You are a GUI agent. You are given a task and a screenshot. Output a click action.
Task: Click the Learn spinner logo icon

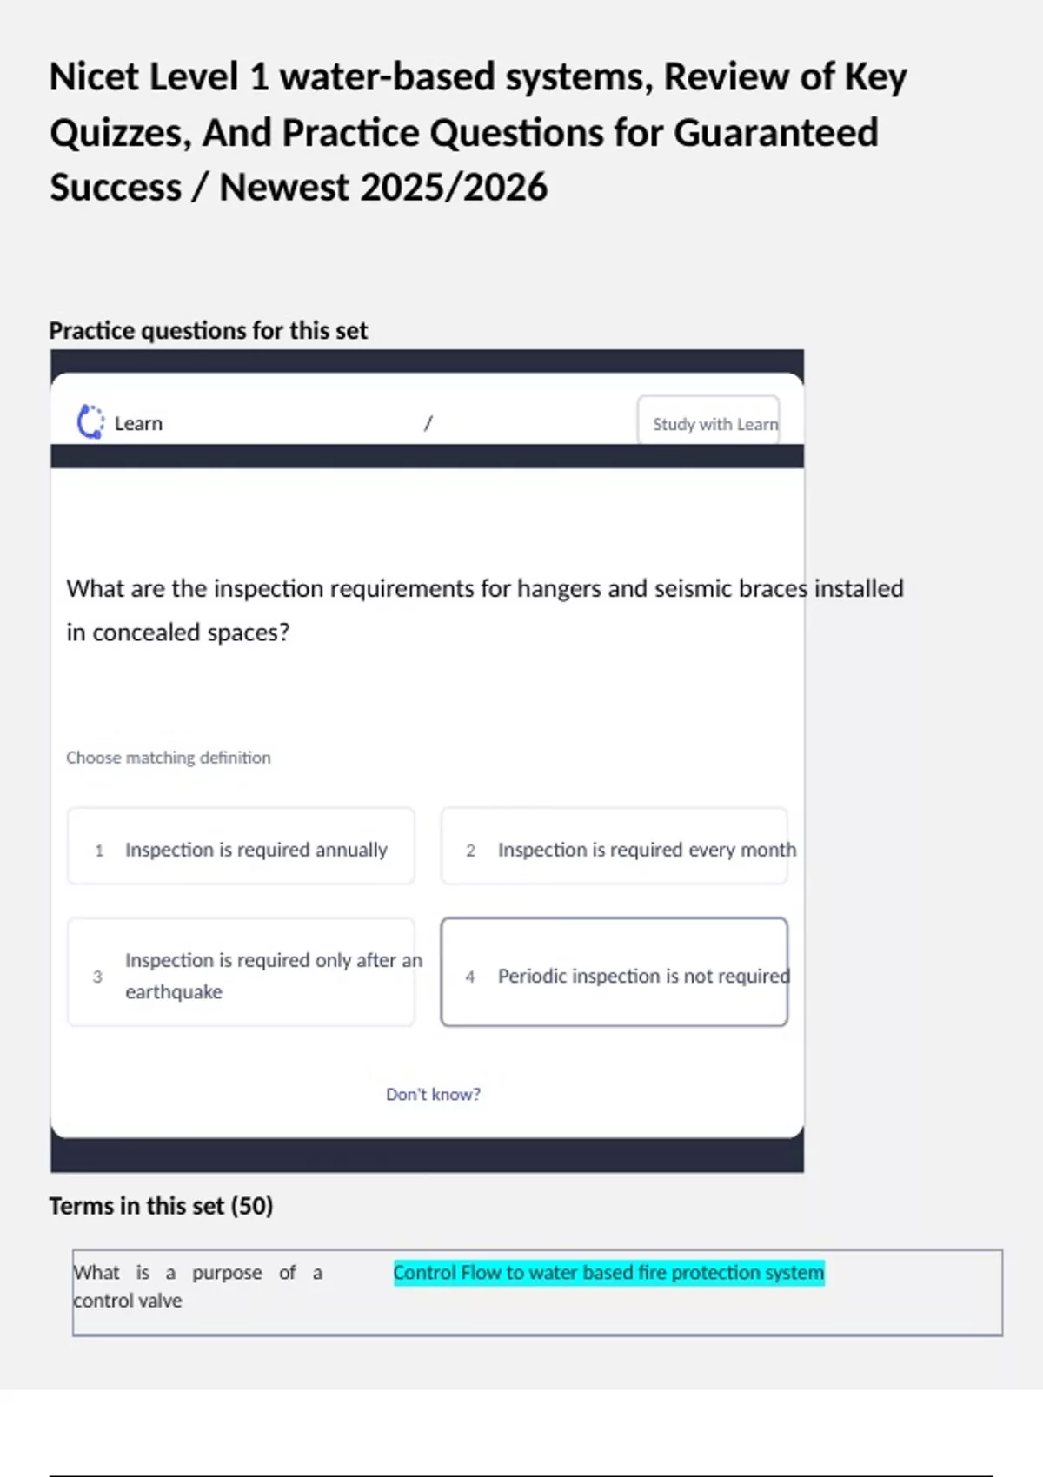point(90,422)
